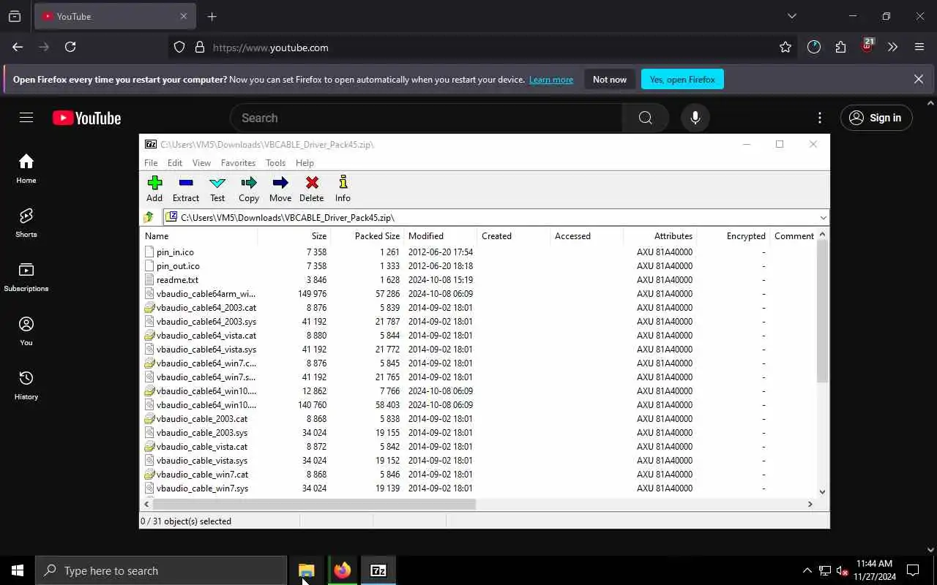Click the scroll down arrow in file list
Screen dimensions: 937x585
822,492
